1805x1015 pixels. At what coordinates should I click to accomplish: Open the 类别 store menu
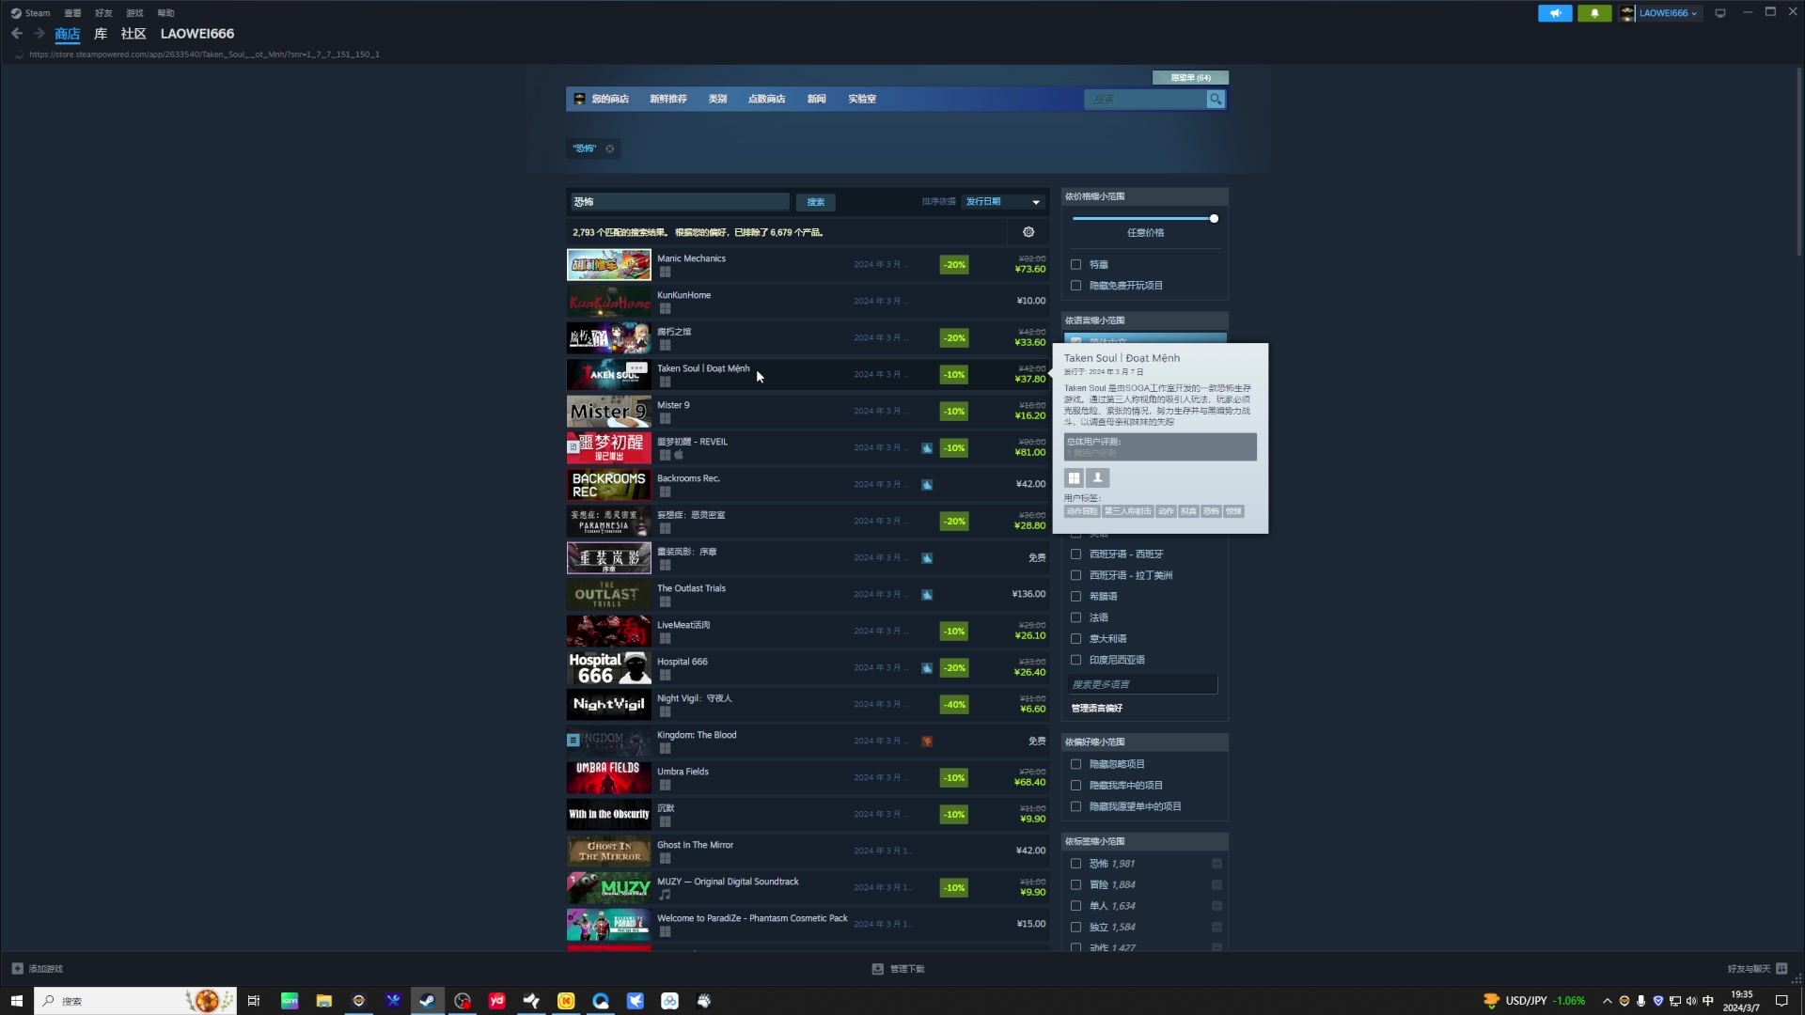(x=717, y=99)
